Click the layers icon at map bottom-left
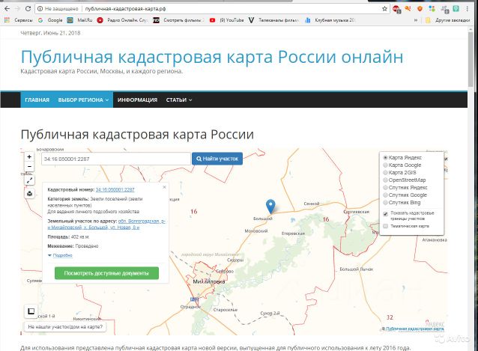Image resolution: width=478 pixels, height=351 pixels. 30,312
